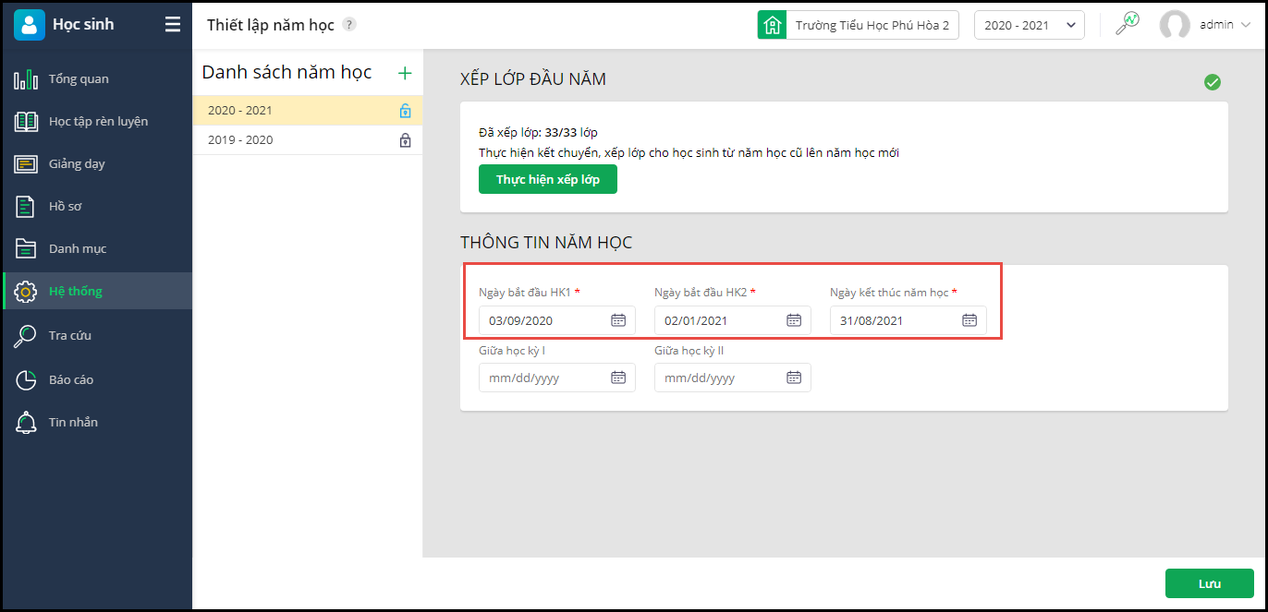Image resolution: width=1268 pixels, height=612 pixels.
Task: Click the unlocked padlock for 2020 - 2021
Action: click(405, 111)
